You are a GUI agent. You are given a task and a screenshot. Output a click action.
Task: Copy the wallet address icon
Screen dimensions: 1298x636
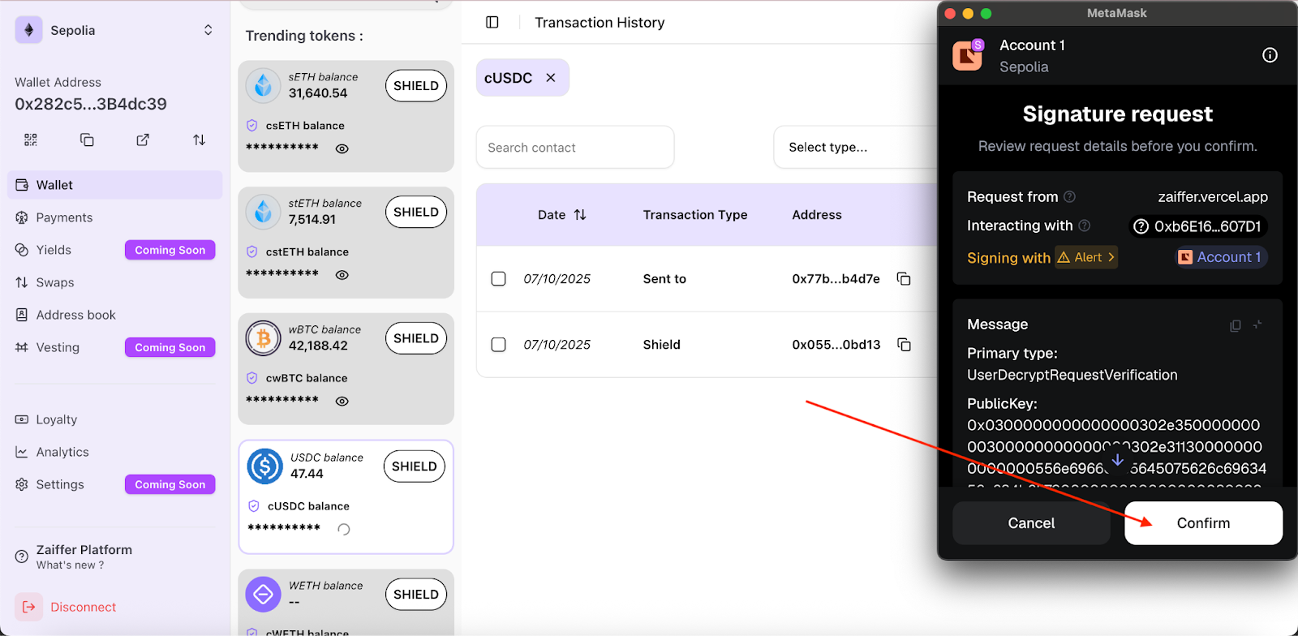87,140
